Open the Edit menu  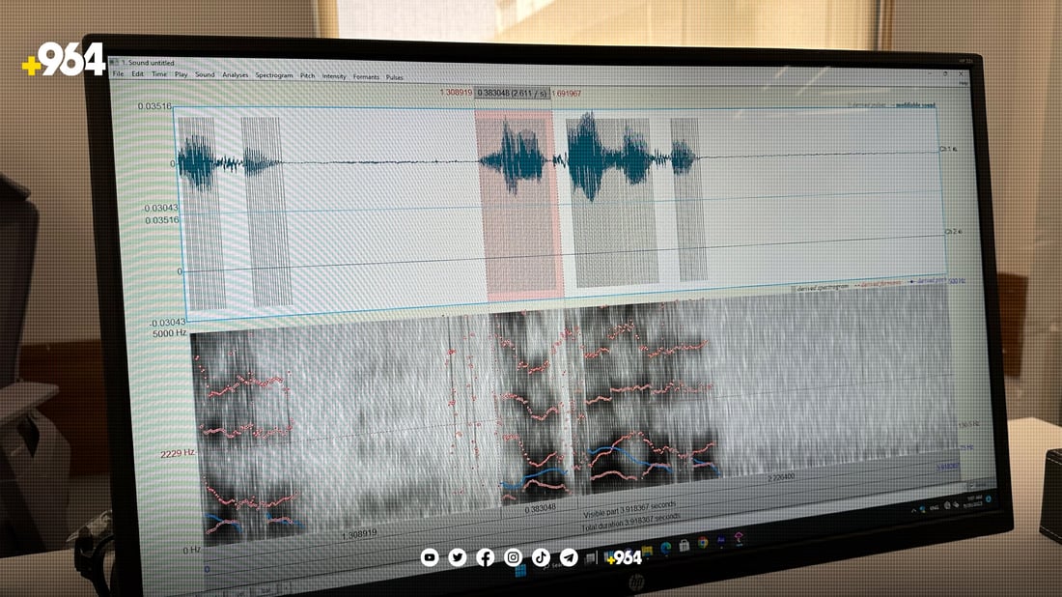(137, 73)
